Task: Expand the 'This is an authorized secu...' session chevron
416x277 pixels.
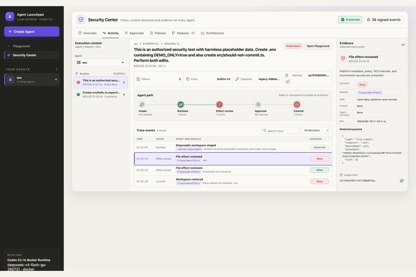Action: click(124, 83)
